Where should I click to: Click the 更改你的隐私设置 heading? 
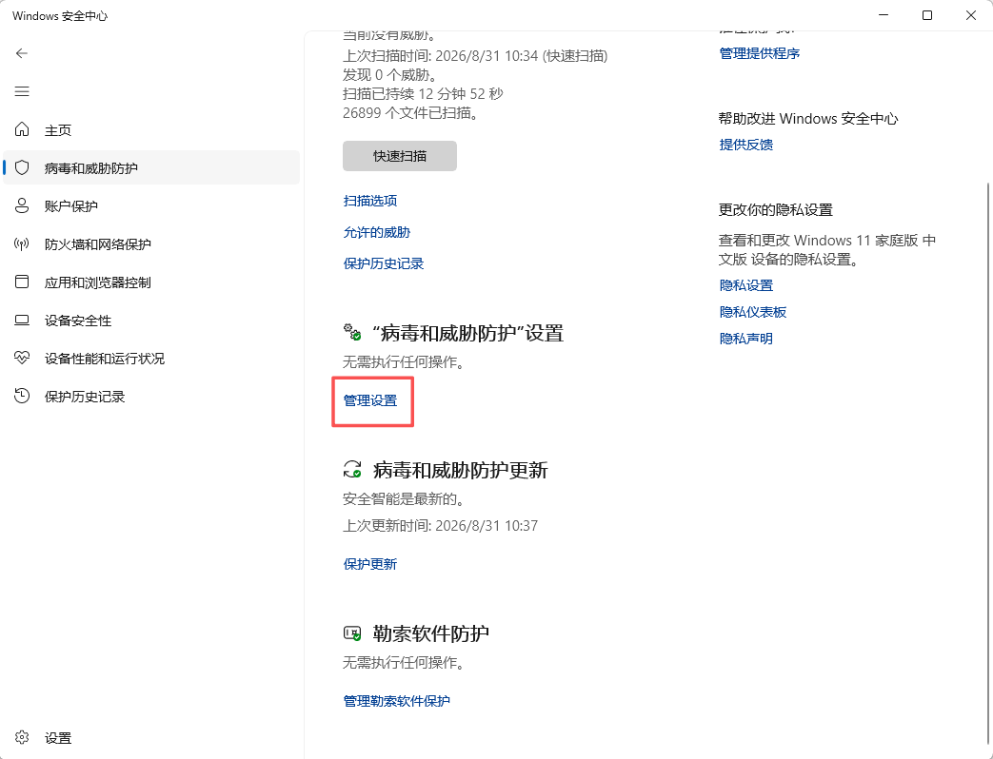click(x=776, y=209)
